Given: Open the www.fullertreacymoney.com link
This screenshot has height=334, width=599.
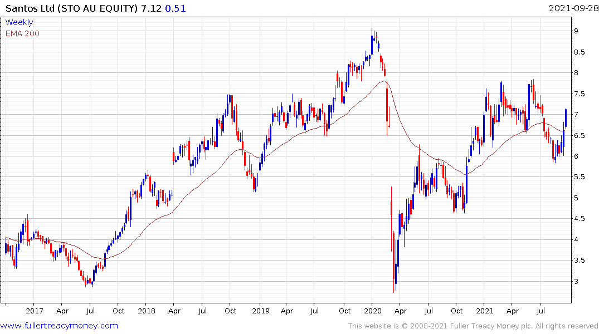Looking at the screenshot, I should pyautogui.click(x=59, y=326).
